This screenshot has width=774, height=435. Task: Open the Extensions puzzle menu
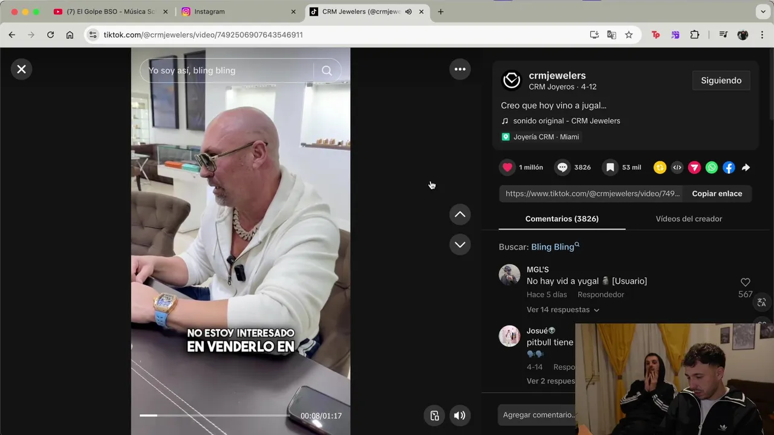click(x=695, y=35)
